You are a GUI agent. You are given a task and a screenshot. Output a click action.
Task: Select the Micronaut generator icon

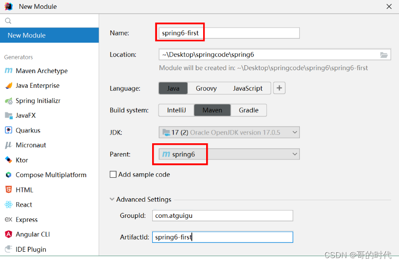[9, 145]
